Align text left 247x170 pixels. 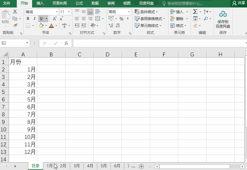coord(77,19)
